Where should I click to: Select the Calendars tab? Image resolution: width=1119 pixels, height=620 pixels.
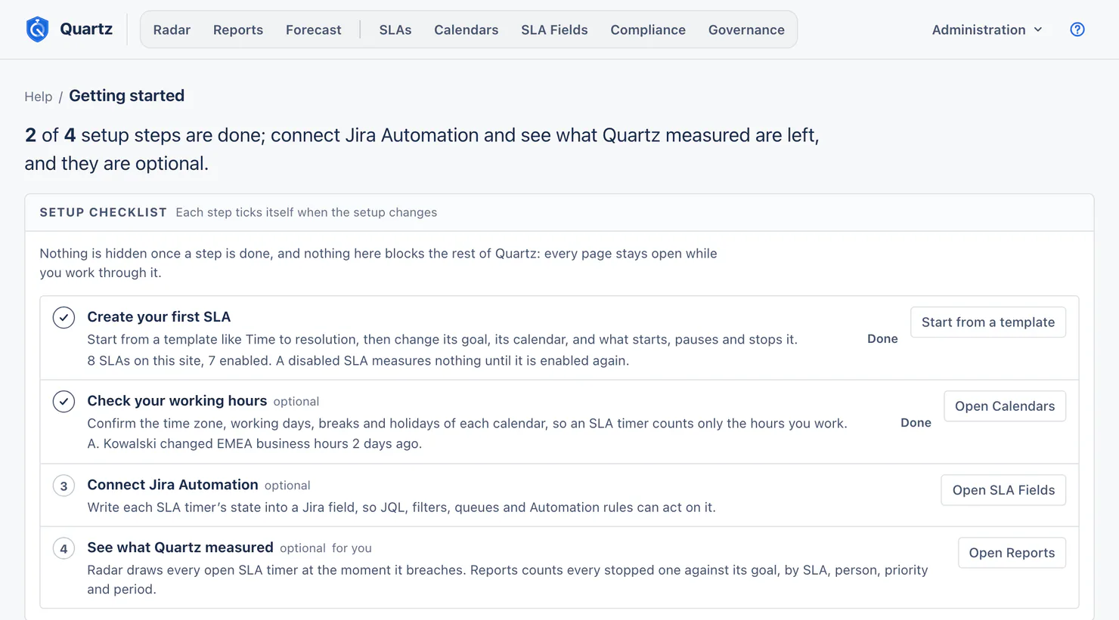[x=467, y=29]
